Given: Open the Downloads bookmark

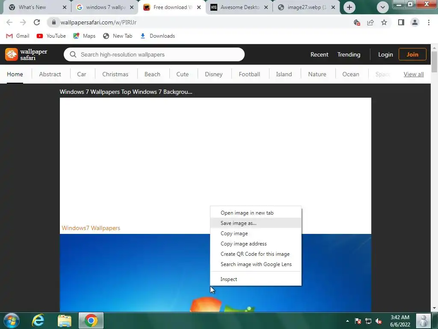Looking at the screenshot, I should point(157,36).
